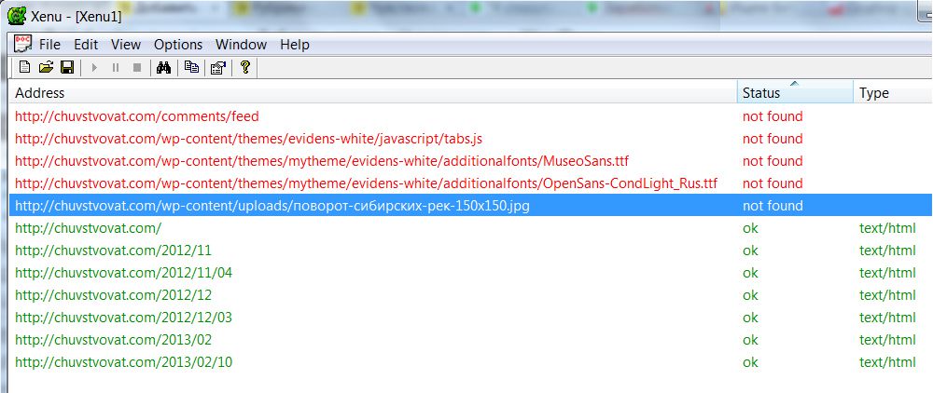Open Find with the binoculars icon
This screenshot has width=933, height=393.
pos(163,67)
